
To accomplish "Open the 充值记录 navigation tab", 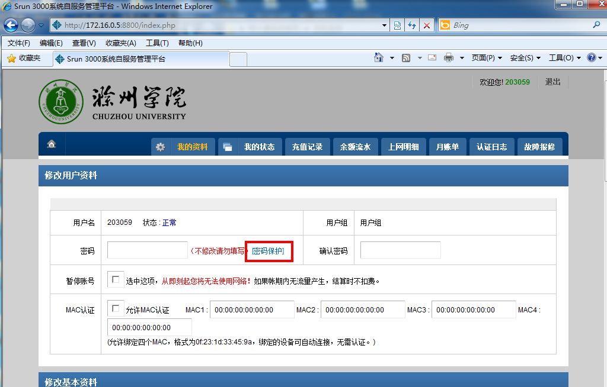I will coord(308,147).
